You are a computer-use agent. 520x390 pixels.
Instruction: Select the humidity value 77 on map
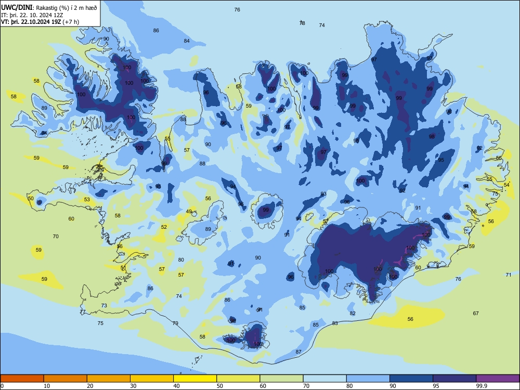point(83,311)
